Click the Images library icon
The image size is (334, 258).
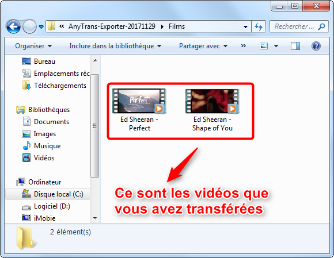tap(26, 134)
